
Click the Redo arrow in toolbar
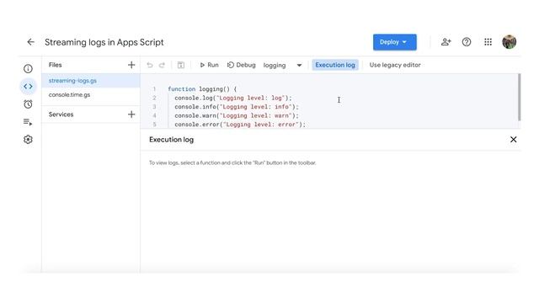point(162,65)
